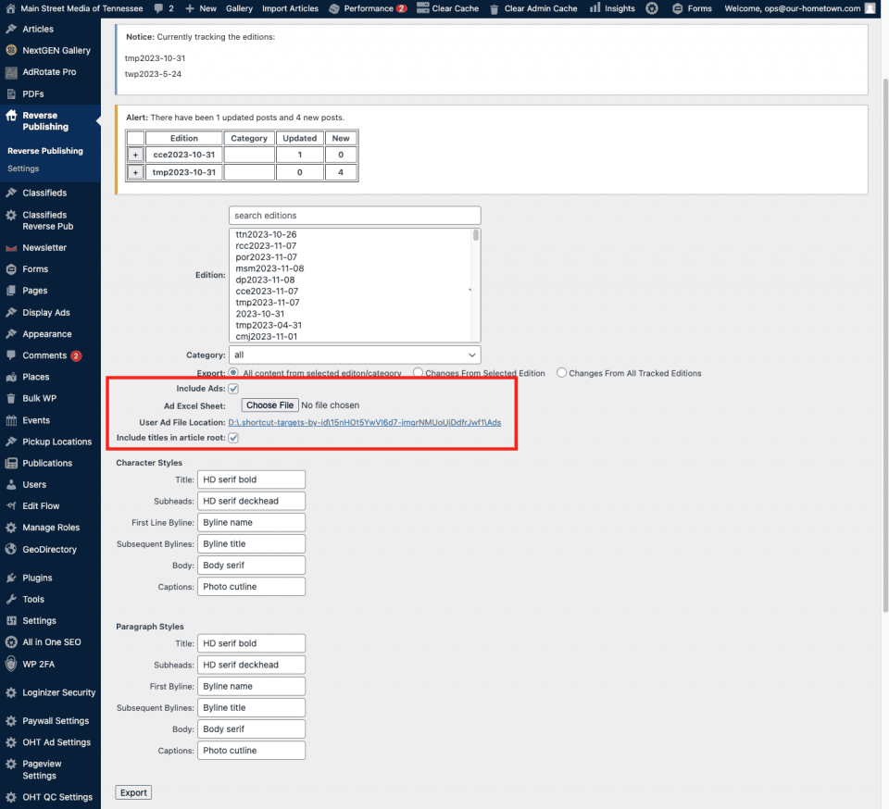Screen dimensions: 889x809
Task: Click the WP 2FA shield icon
Action: click(11, 664)
